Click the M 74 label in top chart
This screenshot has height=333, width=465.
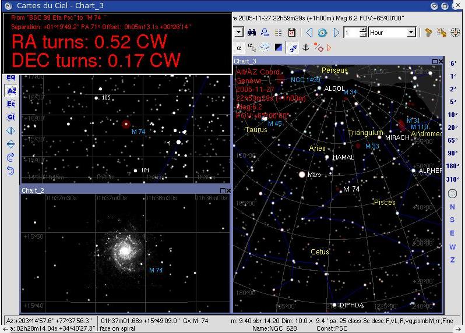point(139,132)
